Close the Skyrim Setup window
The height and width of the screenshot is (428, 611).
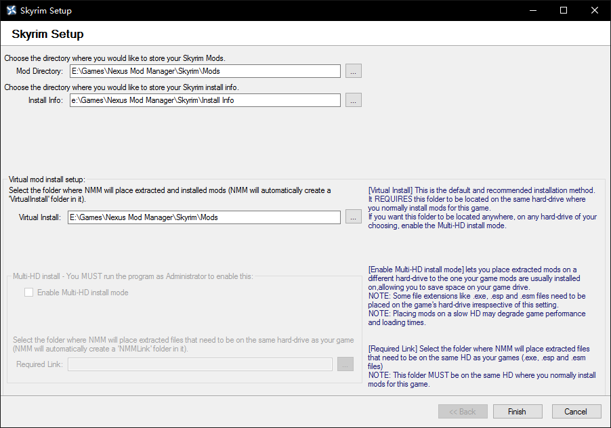[595, 11]
